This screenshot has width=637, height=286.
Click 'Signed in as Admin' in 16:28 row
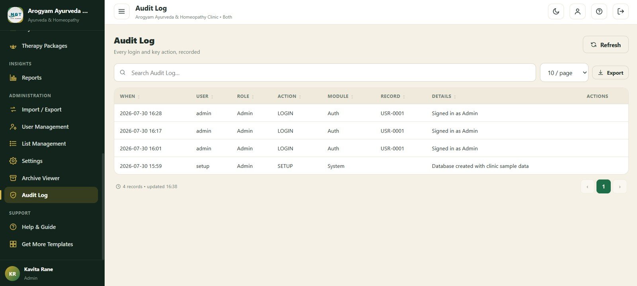[x=455, y=113]
